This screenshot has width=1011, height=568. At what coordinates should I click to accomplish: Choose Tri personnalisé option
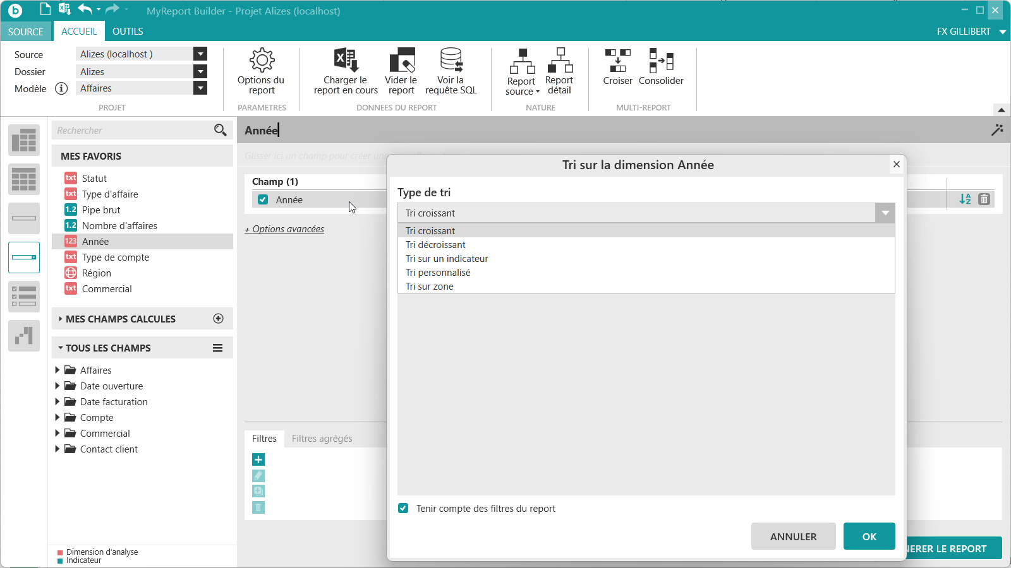(x=438, y=273)
